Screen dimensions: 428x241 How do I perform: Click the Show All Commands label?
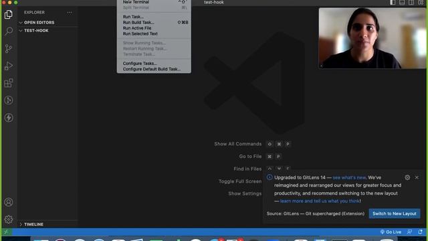(238, 144)
